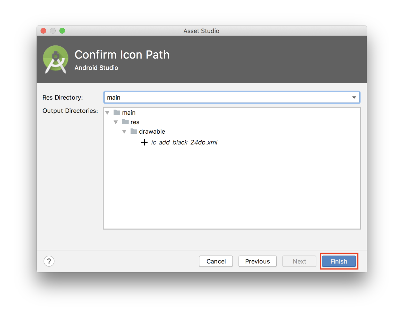Open help with the question mark button
This screenshot has height=324, width=412.
coord(49,261)
